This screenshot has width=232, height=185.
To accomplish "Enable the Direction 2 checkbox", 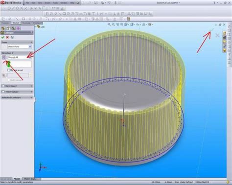I will pyautogui.click(x=3, y=86).
